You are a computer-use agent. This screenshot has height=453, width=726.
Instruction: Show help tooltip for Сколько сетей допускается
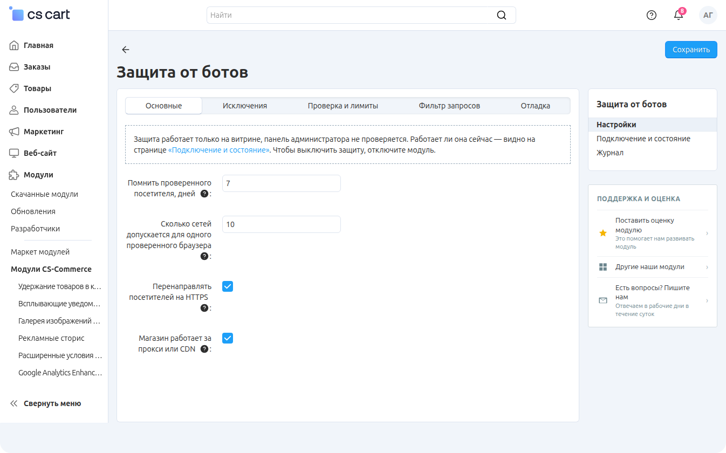click(x=204, y=256)
